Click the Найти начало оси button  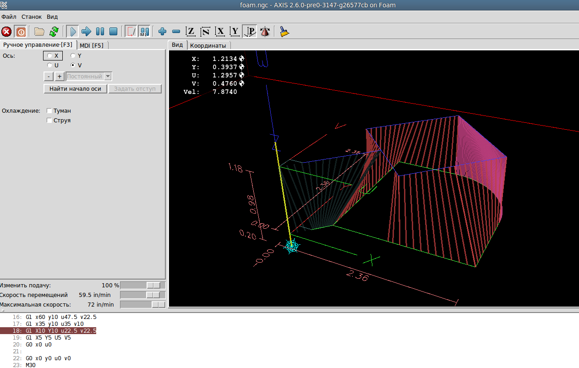click(x=75, y=89)
